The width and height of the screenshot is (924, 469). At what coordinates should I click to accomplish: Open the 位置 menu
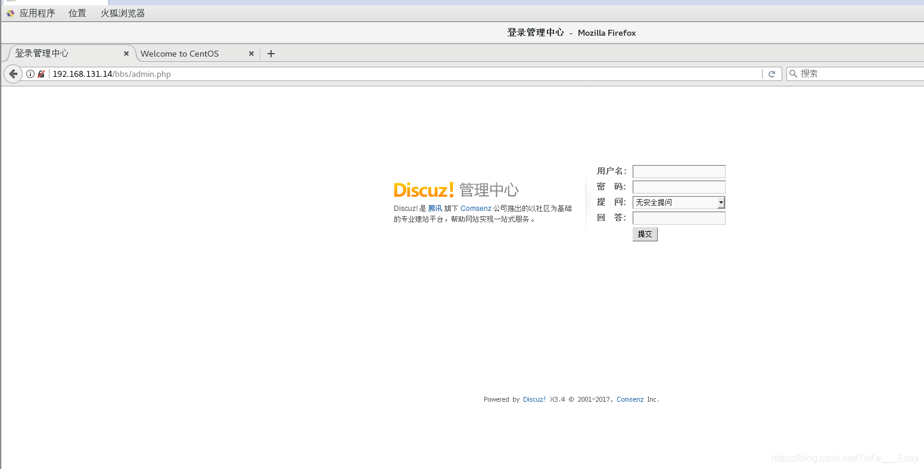[x=77, y=13]
